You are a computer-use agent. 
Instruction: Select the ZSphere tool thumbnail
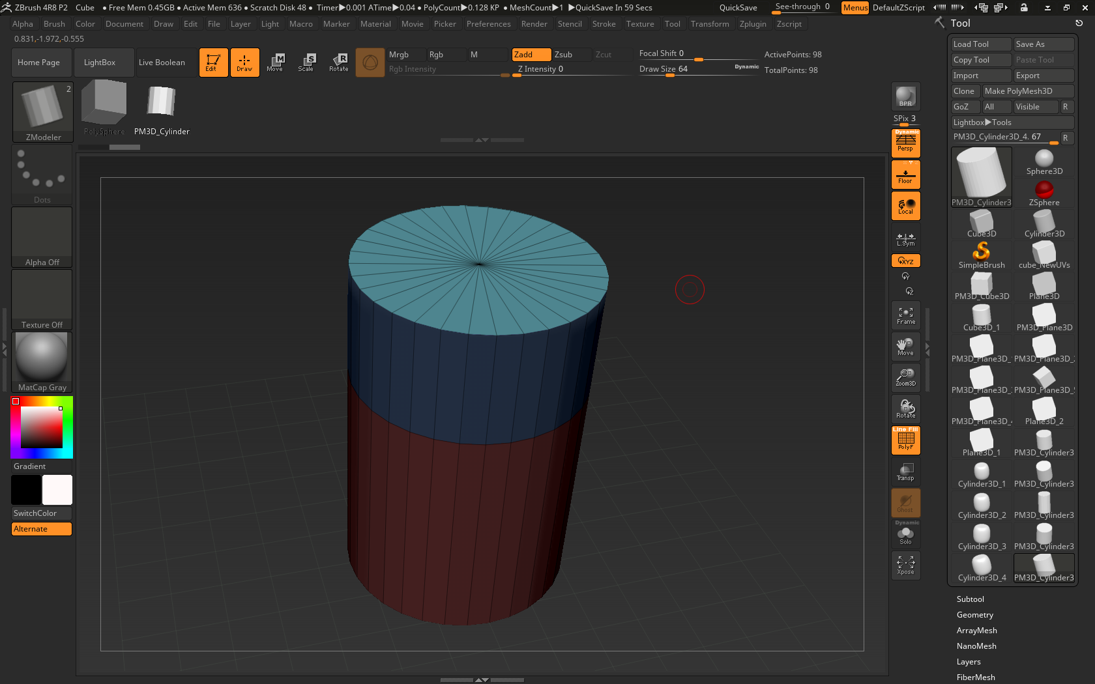click(x=1044, y=193)
